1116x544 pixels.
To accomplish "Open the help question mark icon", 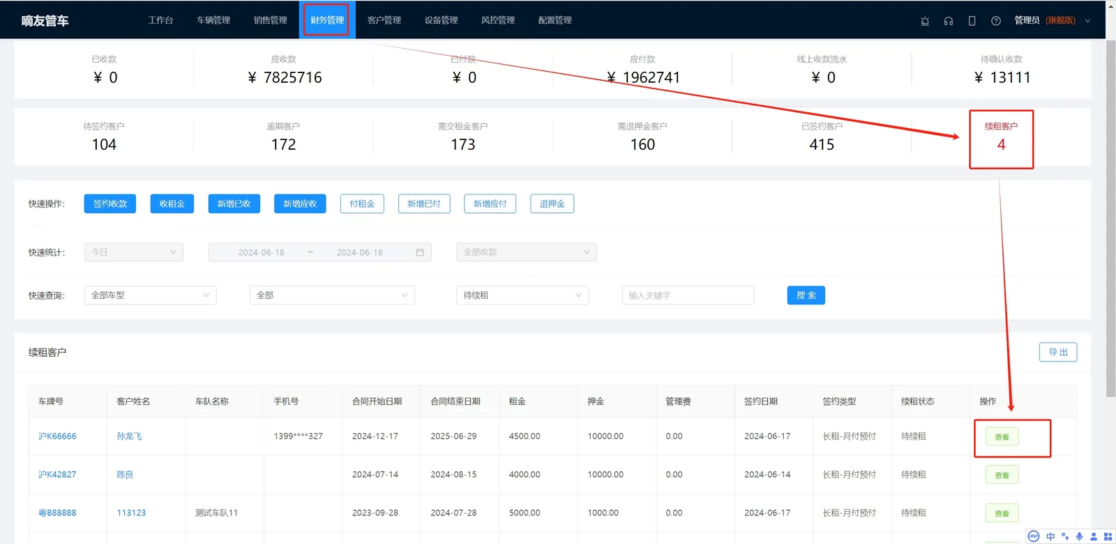I will (996, 21).
